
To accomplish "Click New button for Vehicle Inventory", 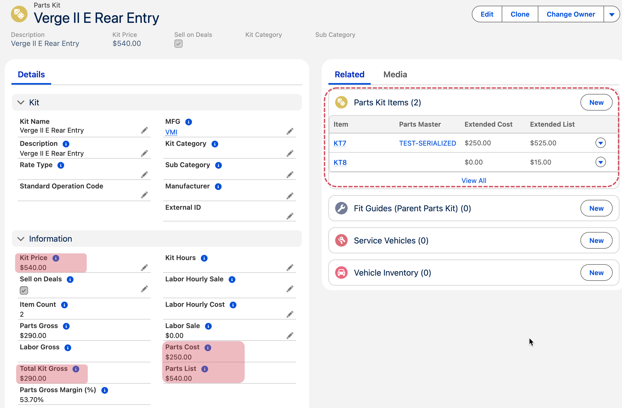I will 596,273.
